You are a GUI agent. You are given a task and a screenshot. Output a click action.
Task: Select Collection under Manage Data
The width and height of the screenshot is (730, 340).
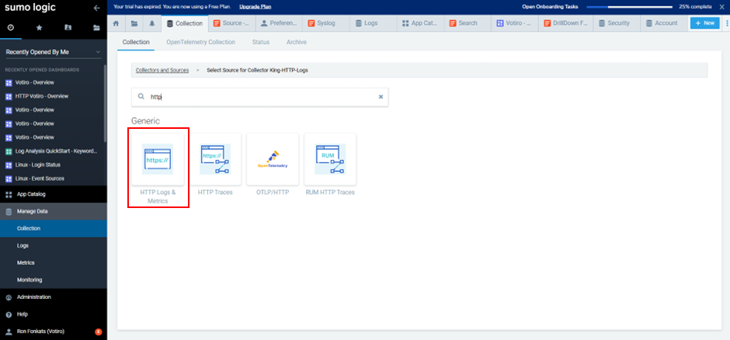53,228
